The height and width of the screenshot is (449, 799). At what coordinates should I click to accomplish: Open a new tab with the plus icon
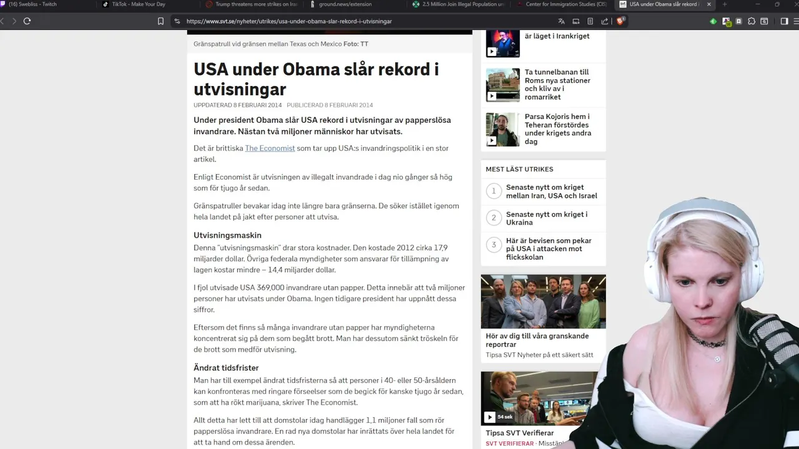pos(725,4)
